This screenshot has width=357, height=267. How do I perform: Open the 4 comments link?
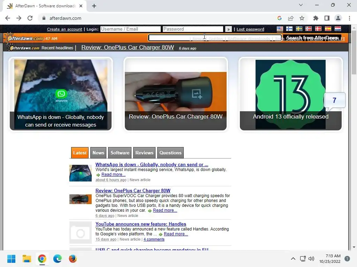click(x=154, y=239)
